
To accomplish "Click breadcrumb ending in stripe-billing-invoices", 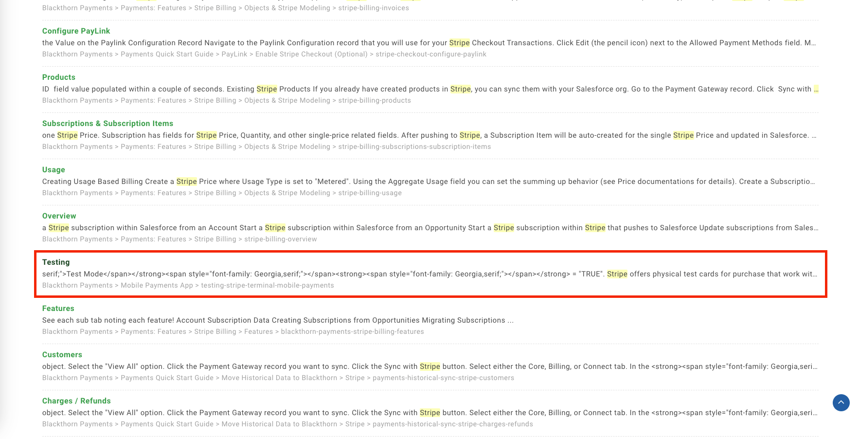I will click(226, 8).
